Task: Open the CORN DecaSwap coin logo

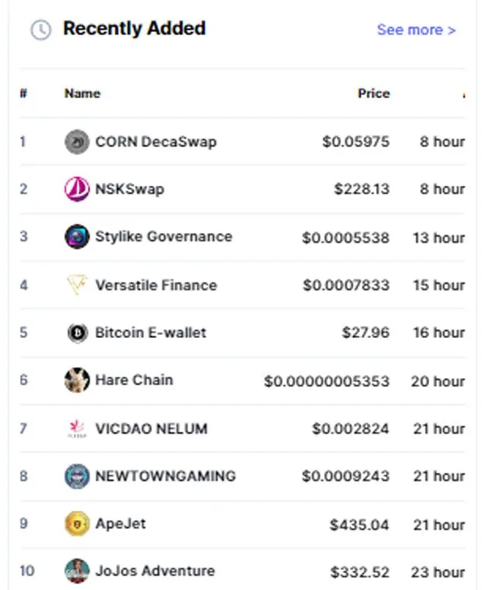Action: pyautogui.click(x=77, y=142)
